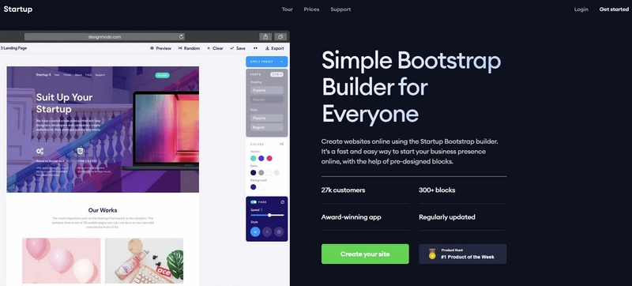Toggle the Fade animation switch
This screenshot has width=632, height=286.
pyautogui.click(x=254, y=202)
